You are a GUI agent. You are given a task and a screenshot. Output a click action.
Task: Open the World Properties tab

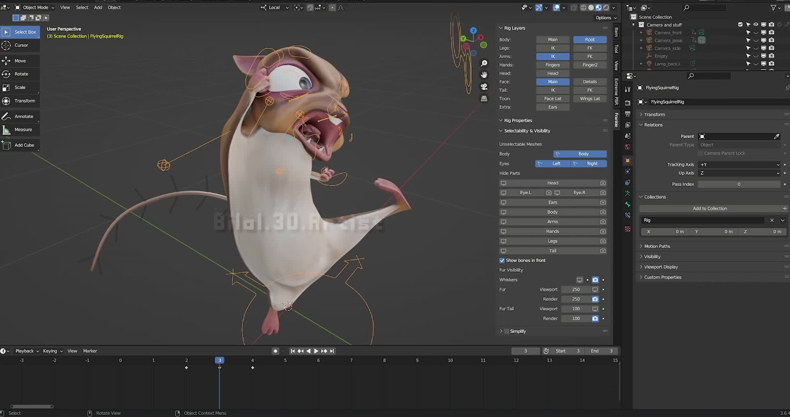(x=627, y=146)
